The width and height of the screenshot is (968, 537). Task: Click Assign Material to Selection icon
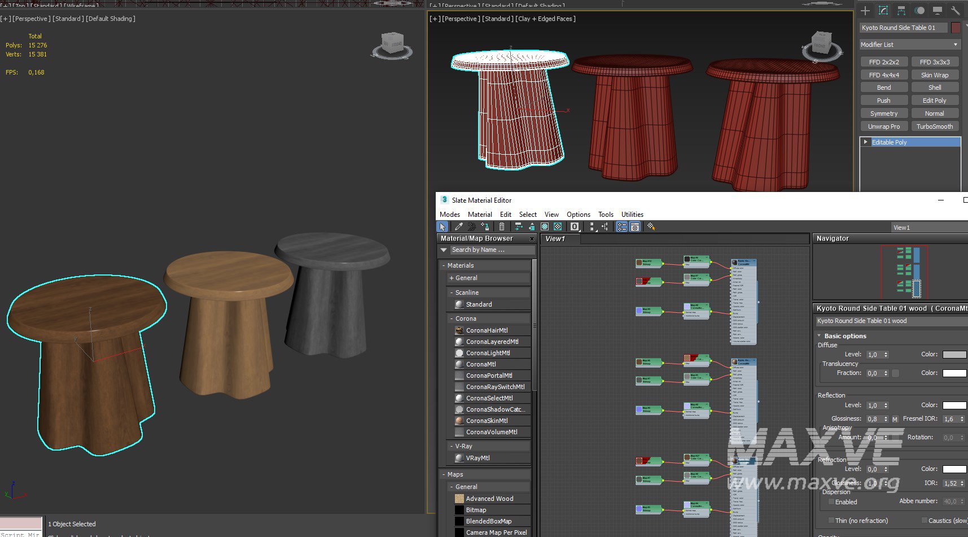[485, 226]
